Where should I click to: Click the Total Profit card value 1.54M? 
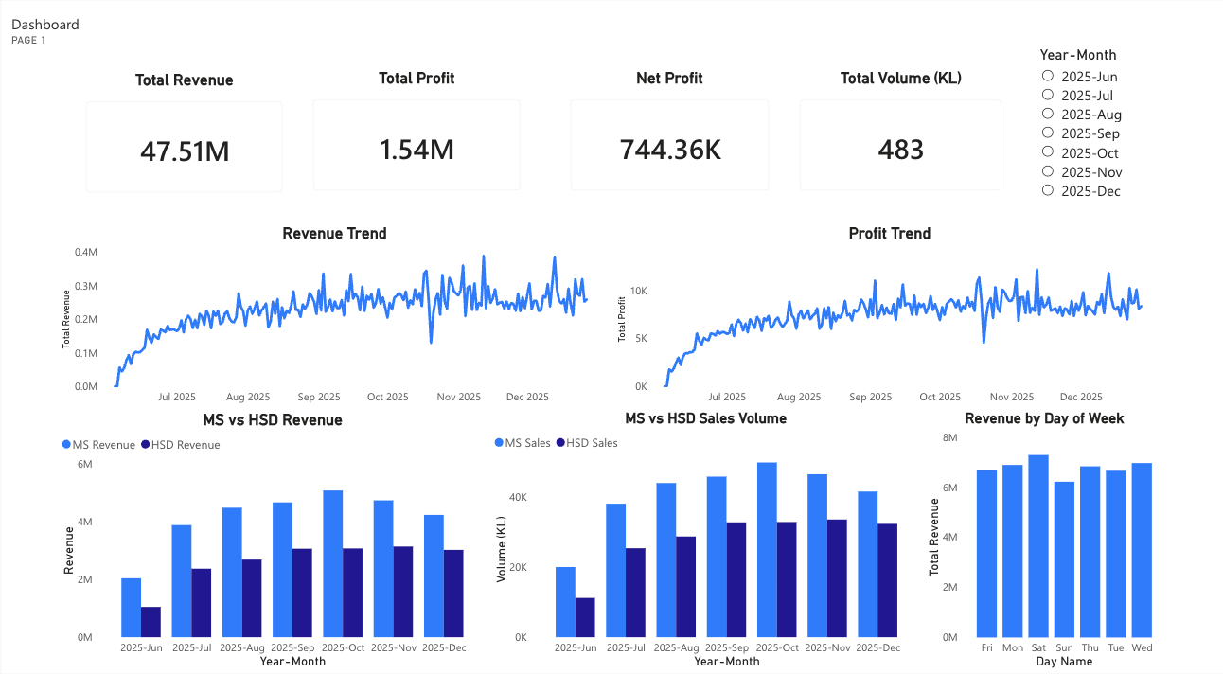point(417,149)
